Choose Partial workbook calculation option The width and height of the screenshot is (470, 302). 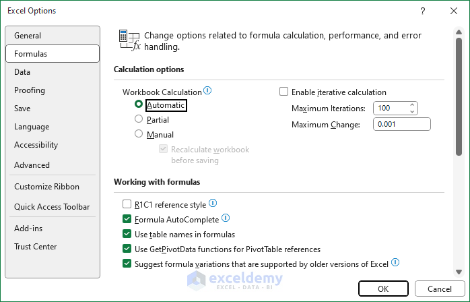(139, 119)
